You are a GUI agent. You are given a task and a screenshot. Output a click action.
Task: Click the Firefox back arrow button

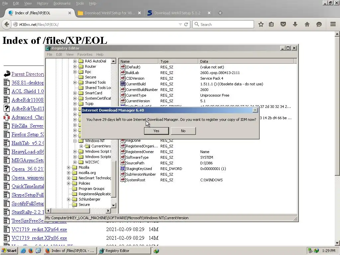tap(7, 24)
